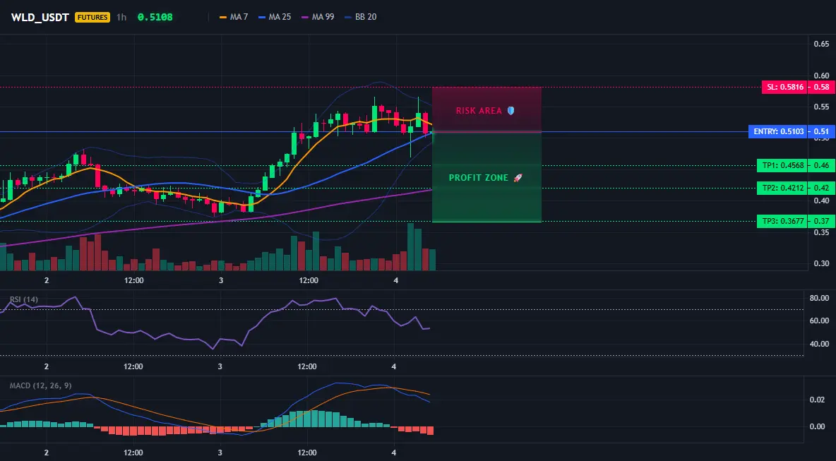This screenshot has height=461, width=836.
Task: Toggle the BB 20 legend entry
Action: click(x=360, y=17)
